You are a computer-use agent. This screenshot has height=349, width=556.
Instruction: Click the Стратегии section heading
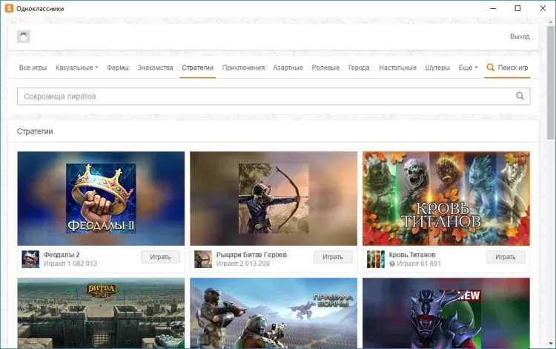35,131
